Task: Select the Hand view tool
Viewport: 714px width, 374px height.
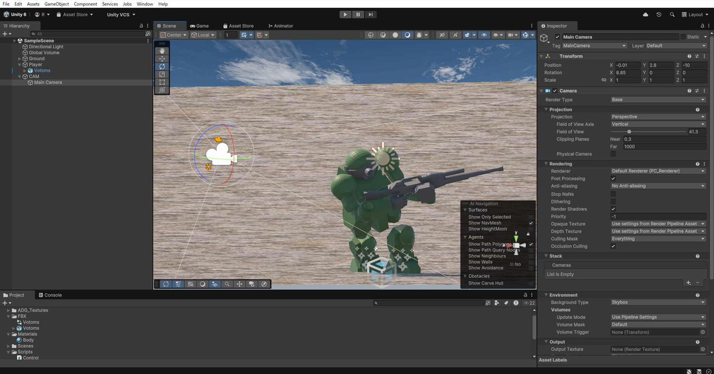Action: pos(162,51)
